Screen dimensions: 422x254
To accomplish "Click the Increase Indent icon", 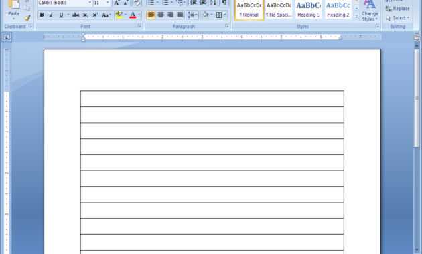I will [x=203, y=3].
